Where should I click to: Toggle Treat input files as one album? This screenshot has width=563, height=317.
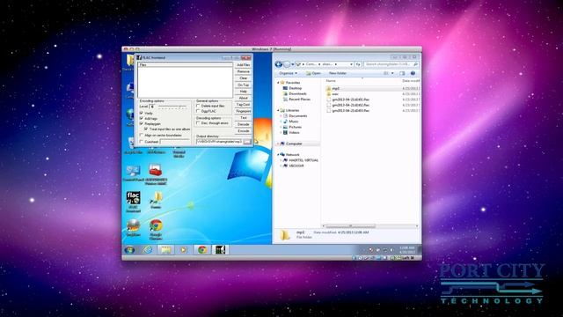(146, 129)
